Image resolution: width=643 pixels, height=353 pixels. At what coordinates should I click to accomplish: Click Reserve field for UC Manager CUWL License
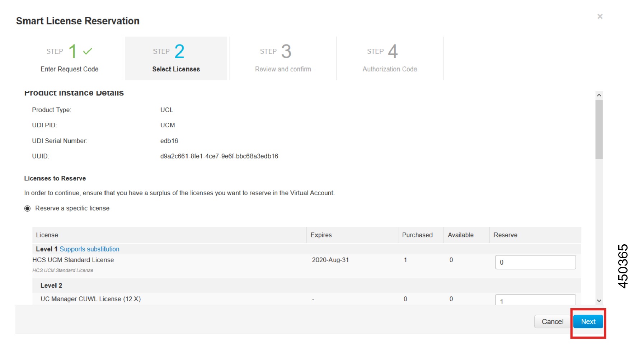[535, 301]
